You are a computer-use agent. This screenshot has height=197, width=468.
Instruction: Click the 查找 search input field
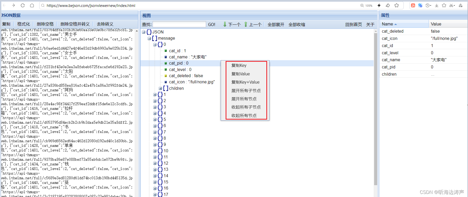[x=179, y=24]
